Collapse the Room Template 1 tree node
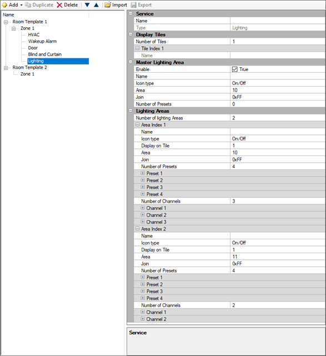326x356 pixels. pos(6,22)
